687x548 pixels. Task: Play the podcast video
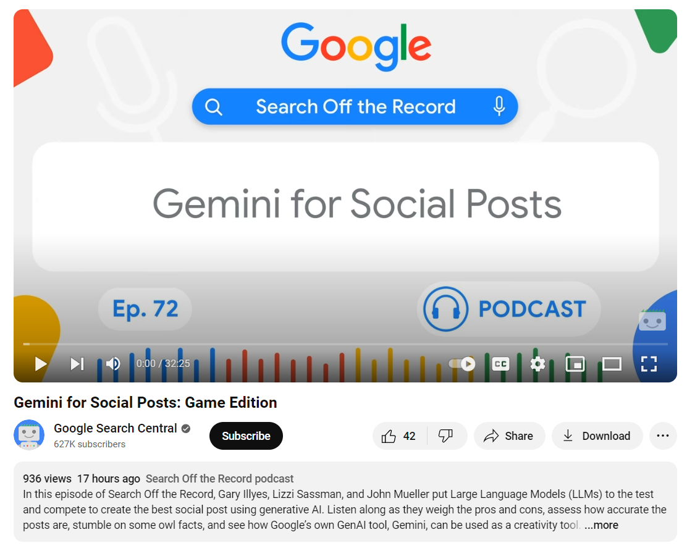[40, 363]
